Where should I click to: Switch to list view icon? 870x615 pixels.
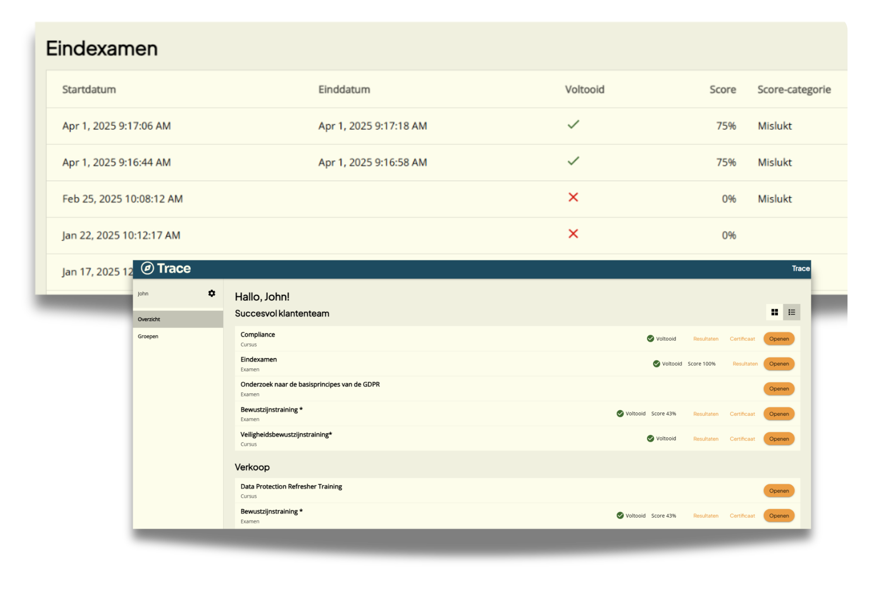pyautogui.click(x=791, y=312)
